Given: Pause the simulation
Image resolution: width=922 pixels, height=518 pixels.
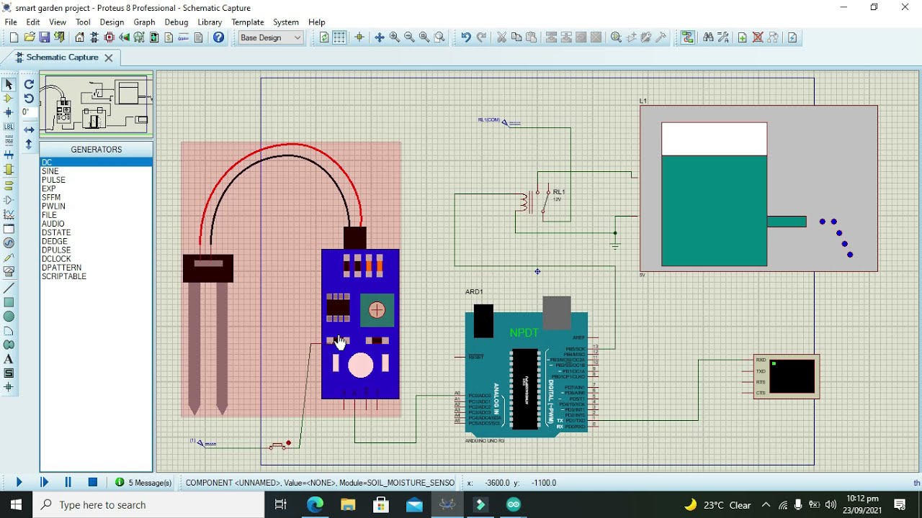Looking at the screenshot, I should coord(68,483).
